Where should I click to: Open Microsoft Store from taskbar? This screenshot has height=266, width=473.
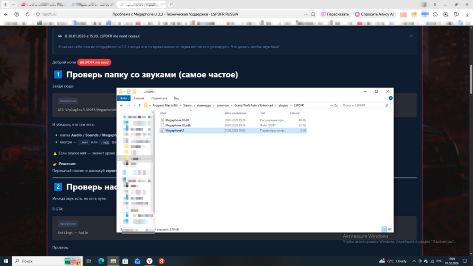pos(125,261)
